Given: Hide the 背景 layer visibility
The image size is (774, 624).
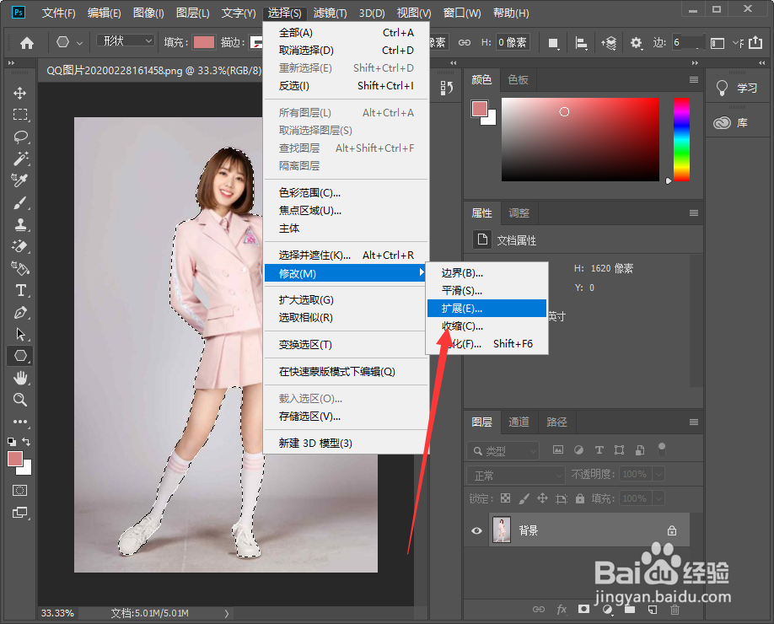Looking at the screenshot, I should (476, 530).
